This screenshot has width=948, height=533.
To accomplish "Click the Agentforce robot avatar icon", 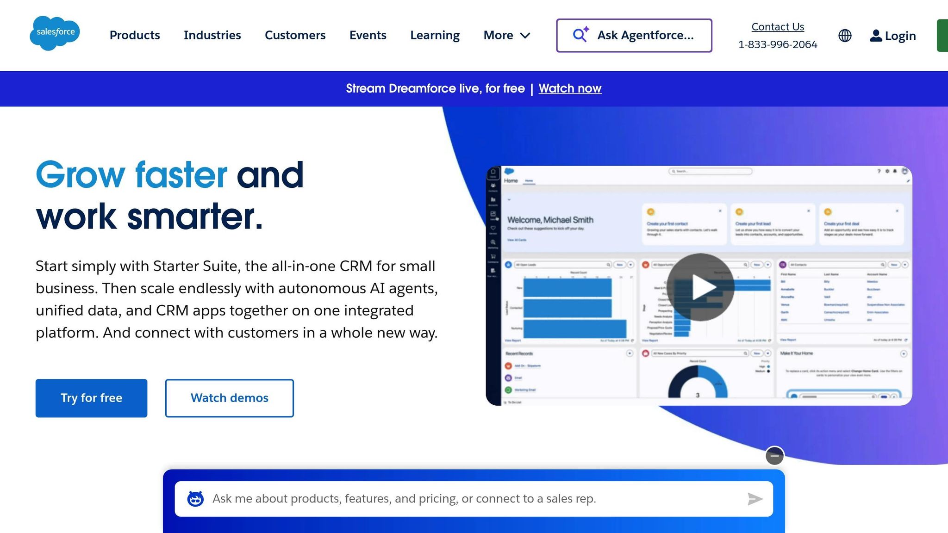I will [x=195, y=499].
